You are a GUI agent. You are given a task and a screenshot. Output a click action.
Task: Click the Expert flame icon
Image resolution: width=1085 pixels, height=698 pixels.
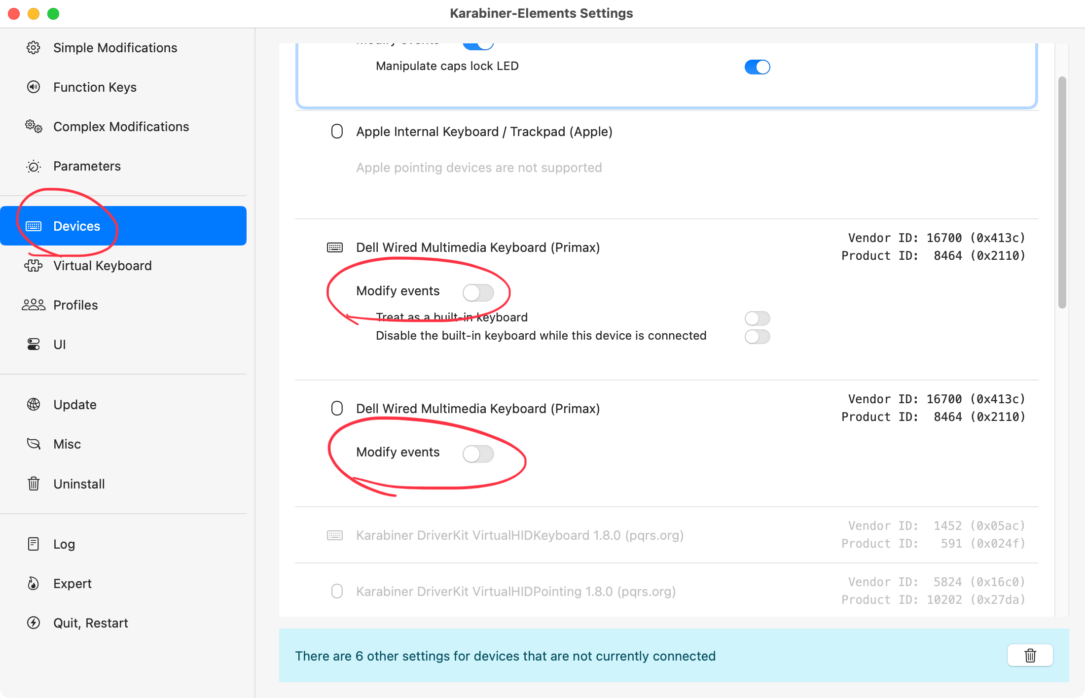34,583
